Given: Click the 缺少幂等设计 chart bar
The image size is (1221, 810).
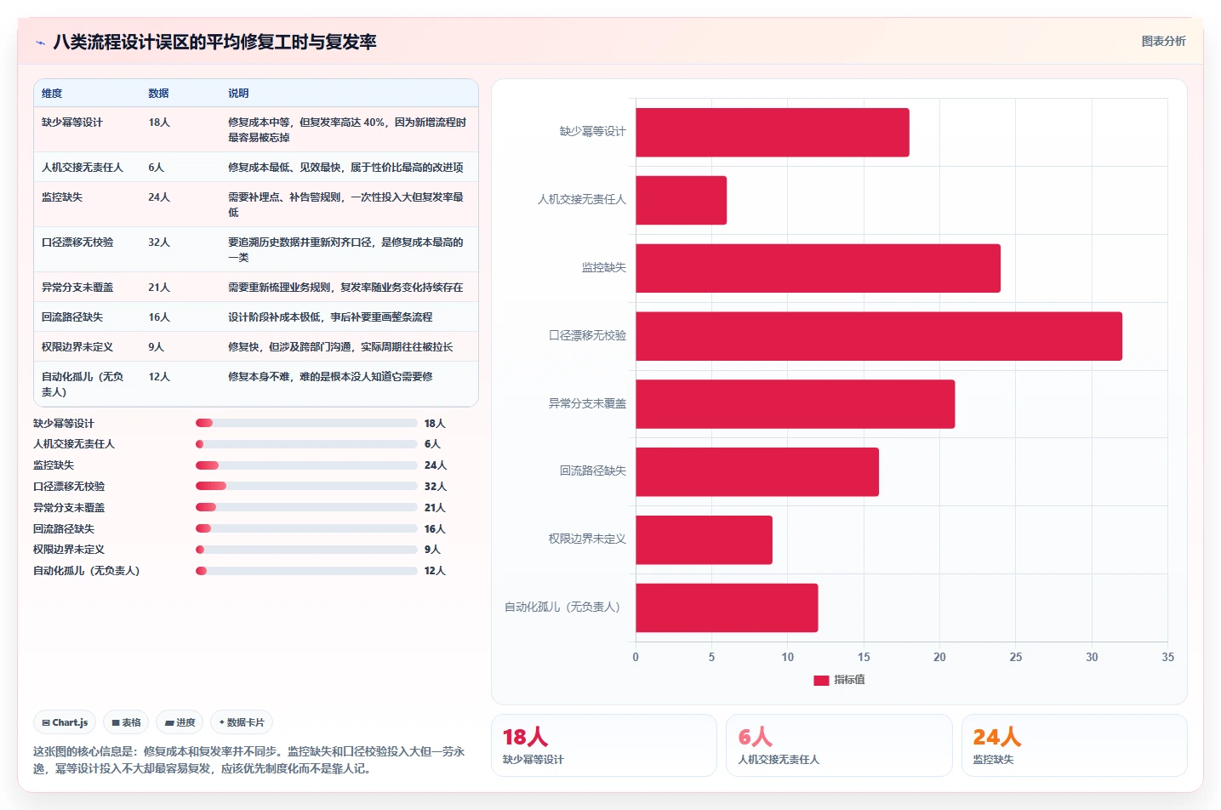Looking at the screenshot, I should (x=773, y=133).
